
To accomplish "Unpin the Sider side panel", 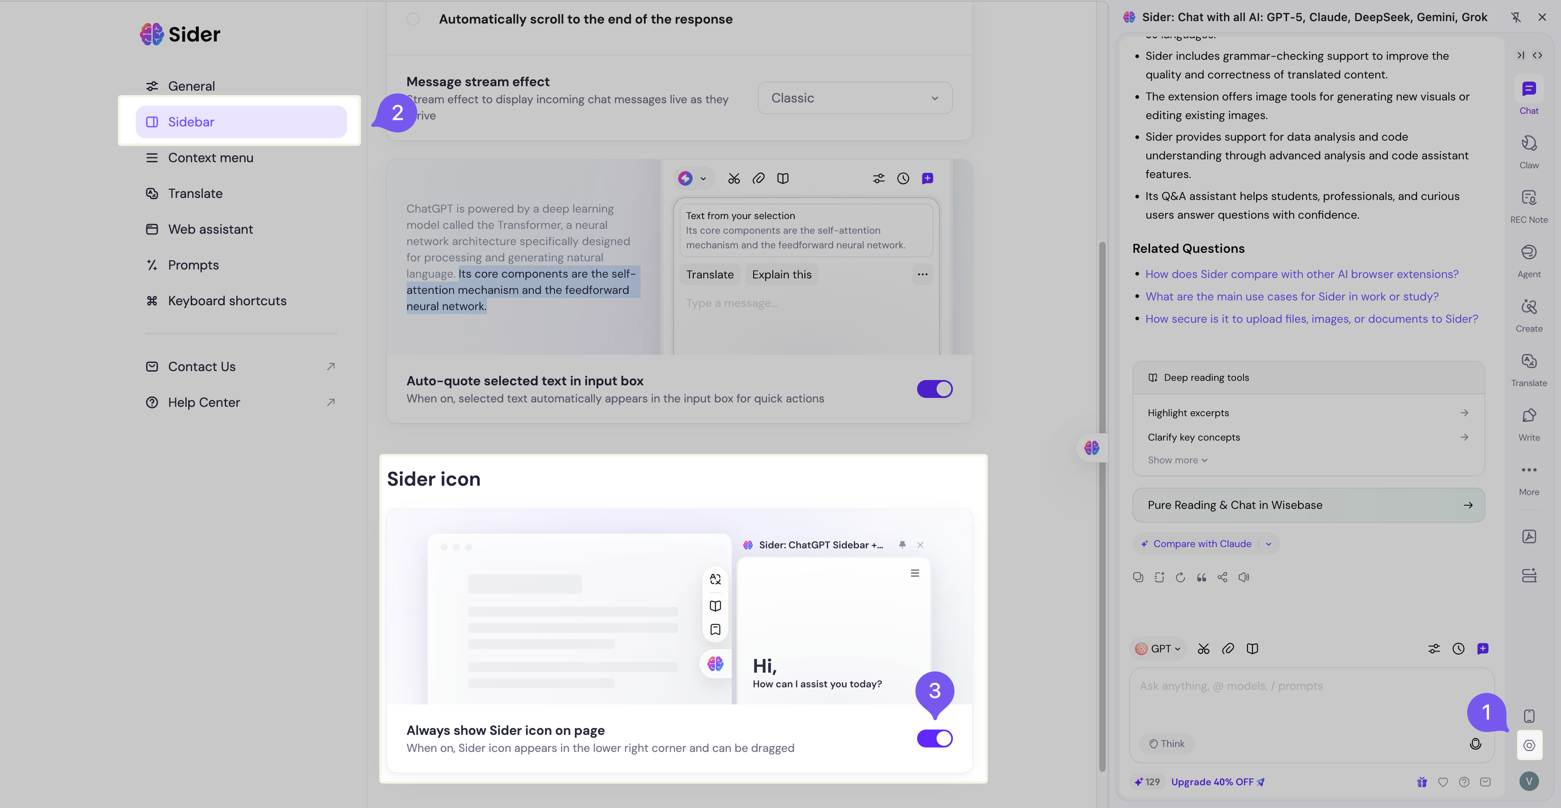I will point(1515,17).
